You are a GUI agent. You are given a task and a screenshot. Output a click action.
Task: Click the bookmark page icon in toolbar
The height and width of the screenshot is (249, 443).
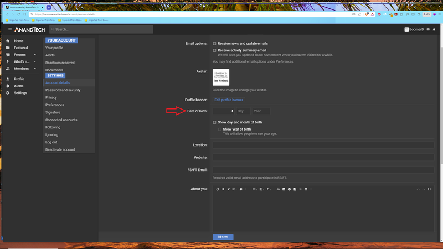25,14
